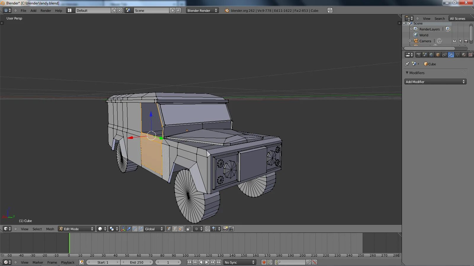Open the Material properties tab
The image size is (474, 266).
[464, 55]
